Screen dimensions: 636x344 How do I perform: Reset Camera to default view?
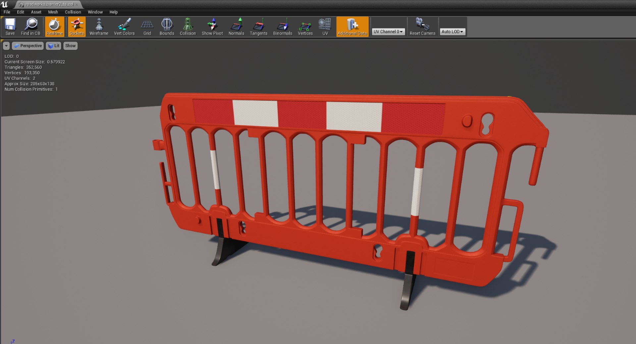tap(422, 27)
